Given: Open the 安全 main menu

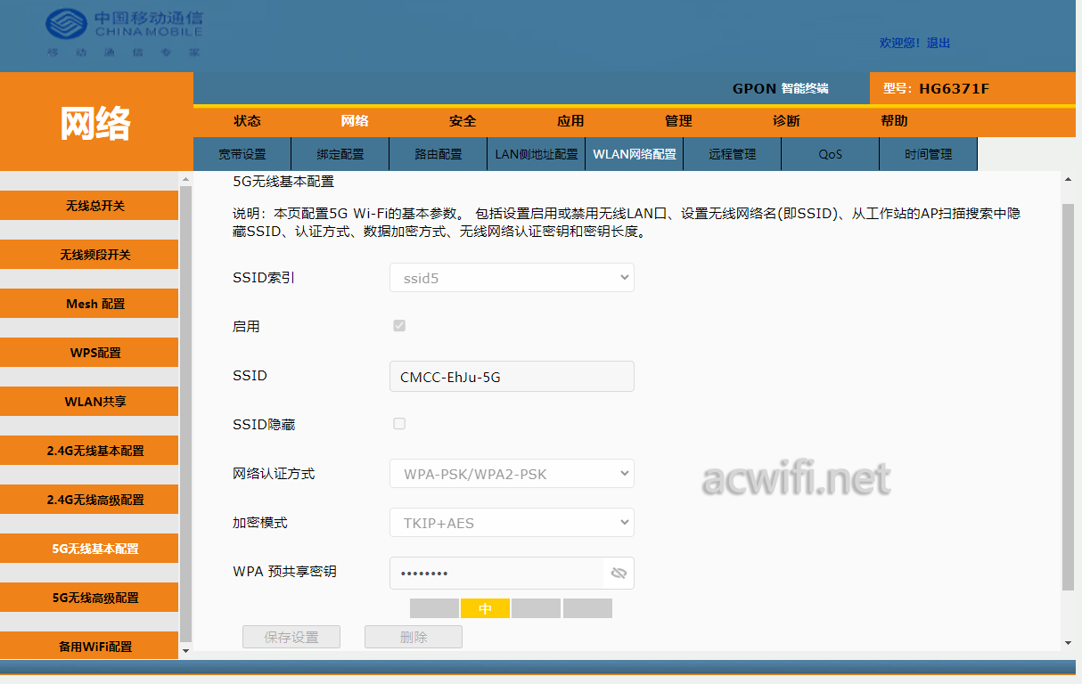Looking at the screenshot, I should click(463, 121).
